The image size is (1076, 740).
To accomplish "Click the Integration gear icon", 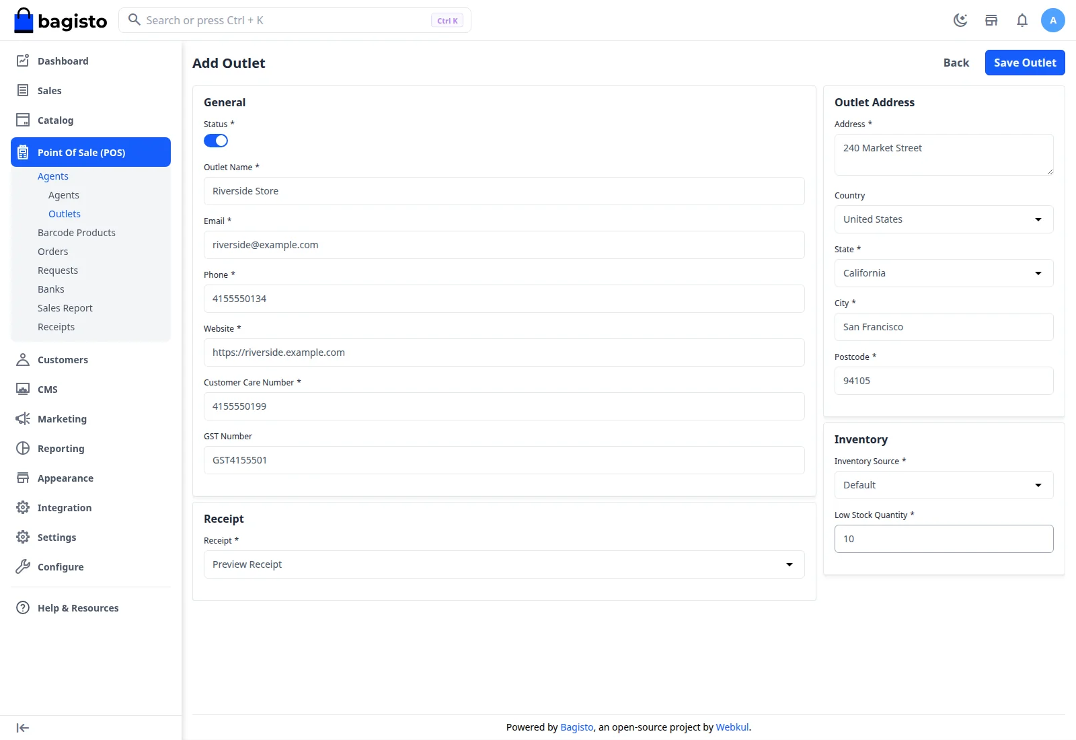I will (23, 507).
